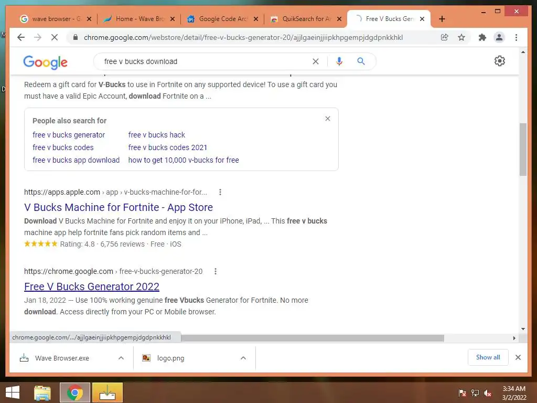
Task: Close the Home - Wave Browser tab
Action: pyautogui.click(x=173, y=19)
